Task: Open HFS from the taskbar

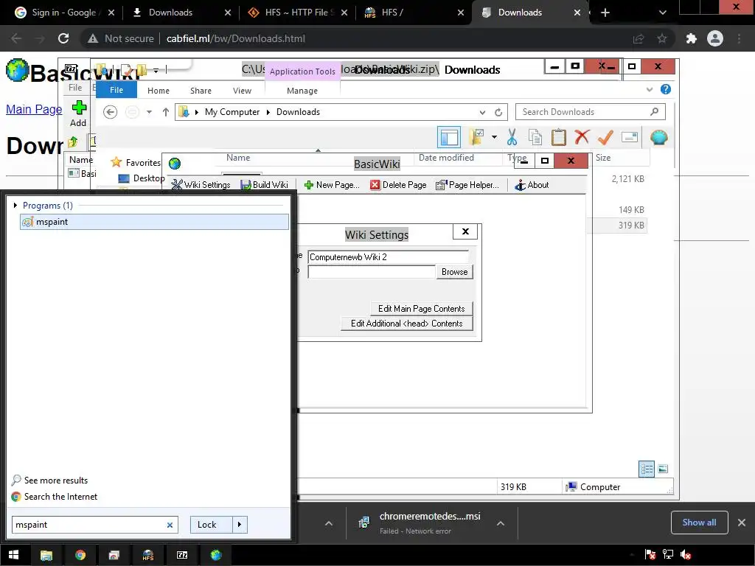Action: coord(147,555)
